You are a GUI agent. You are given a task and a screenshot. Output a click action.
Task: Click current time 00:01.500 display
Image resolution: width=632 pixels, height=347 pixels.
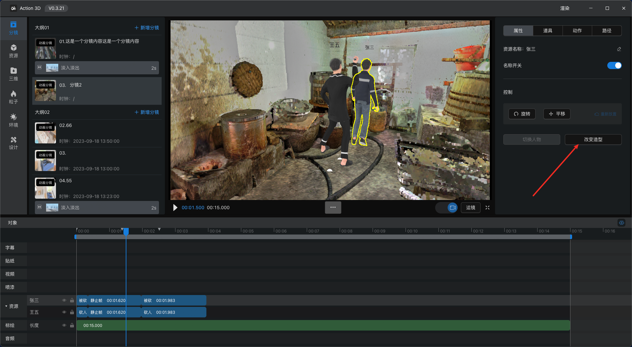coord(193,208)
